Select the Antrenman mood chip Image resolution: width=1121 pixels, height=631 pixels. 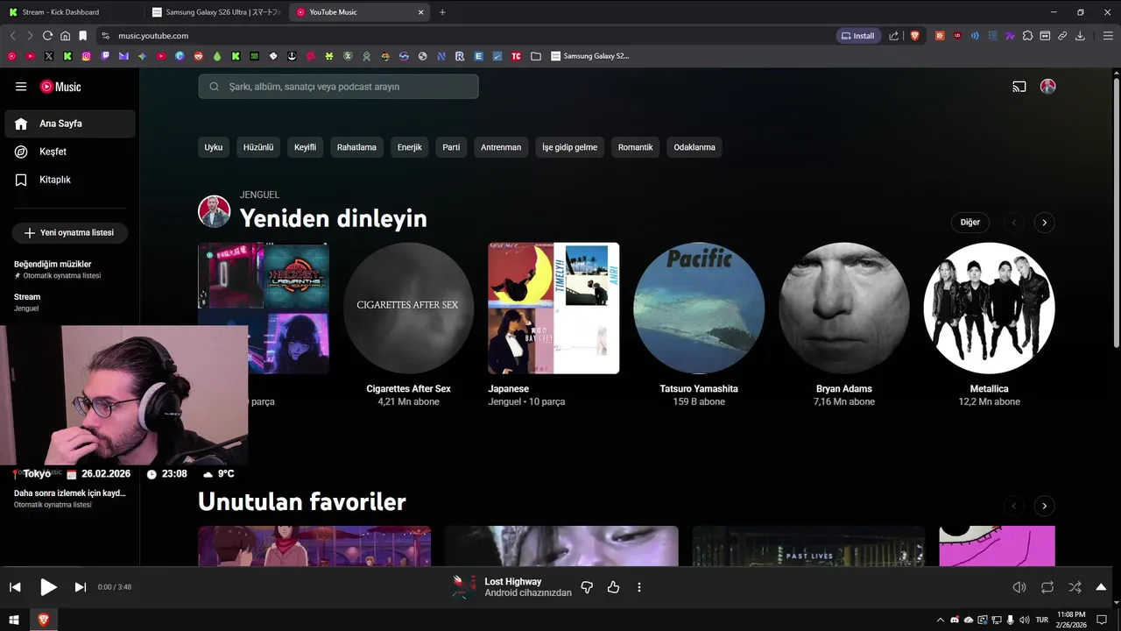[x=501, y=147]
